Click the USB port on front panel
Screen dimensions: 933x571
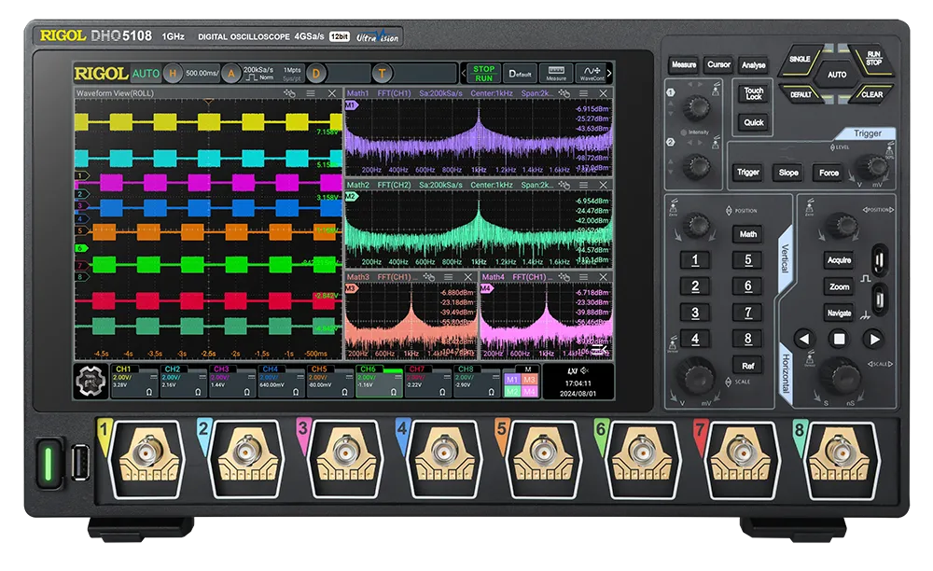point(81,463)
